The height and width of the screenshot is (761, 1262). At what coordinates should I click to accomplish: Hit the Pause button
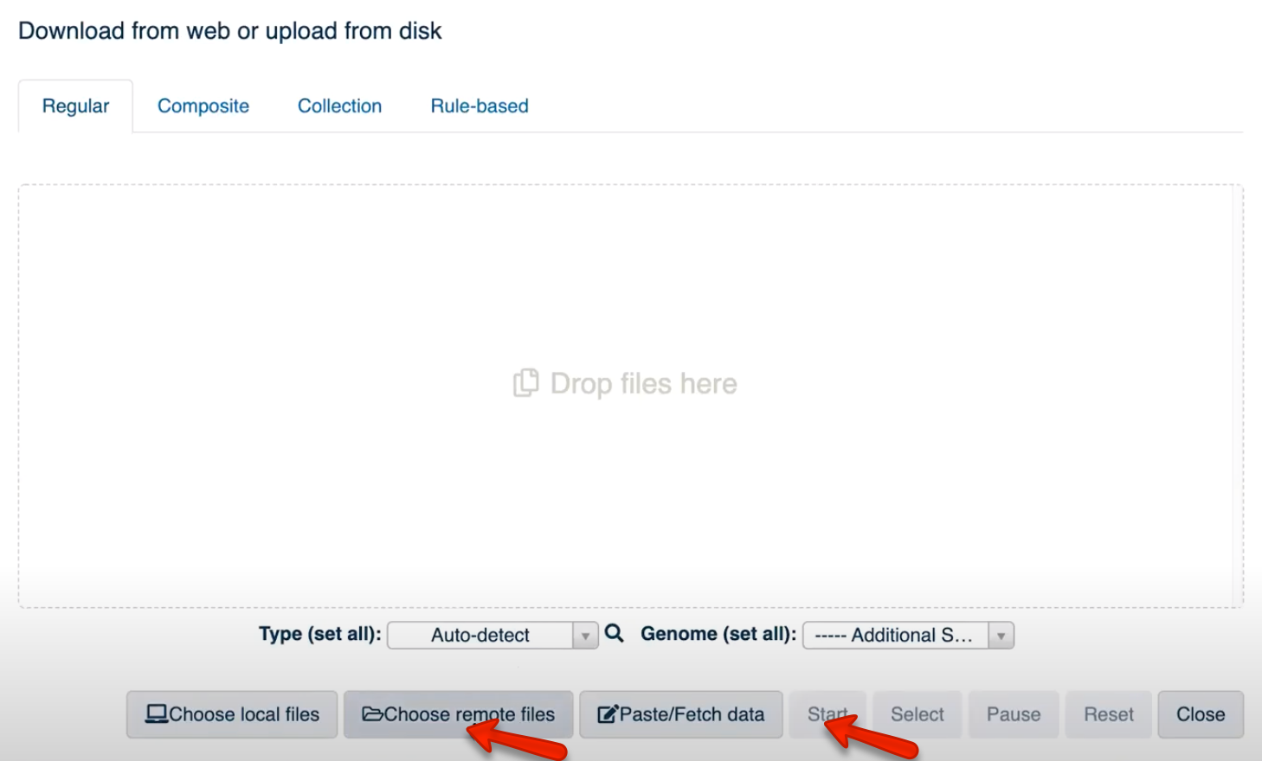1014,714
